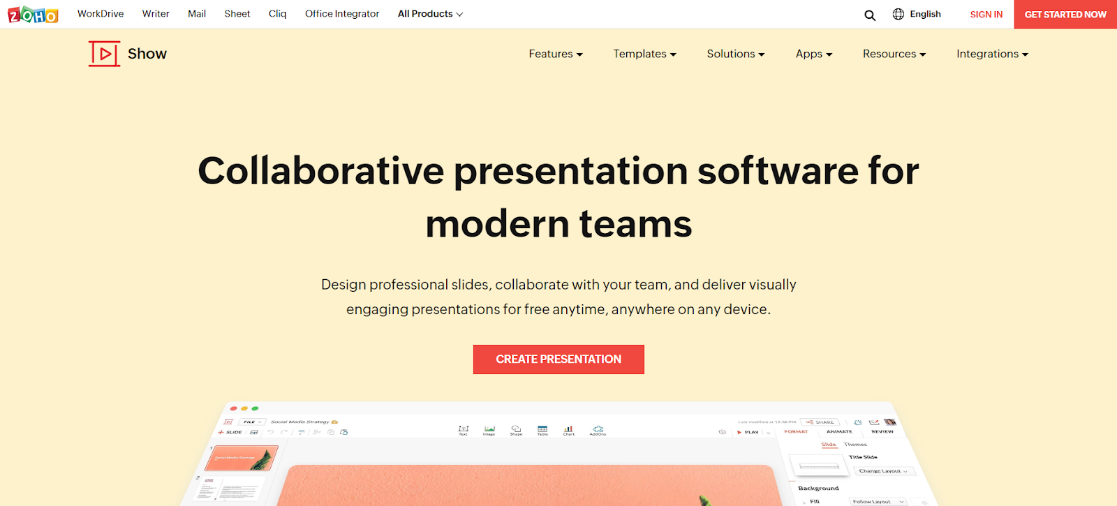Open Sheet from the top bar
This screenshot has width=1117, height=506.
click(x=237, y=14)
